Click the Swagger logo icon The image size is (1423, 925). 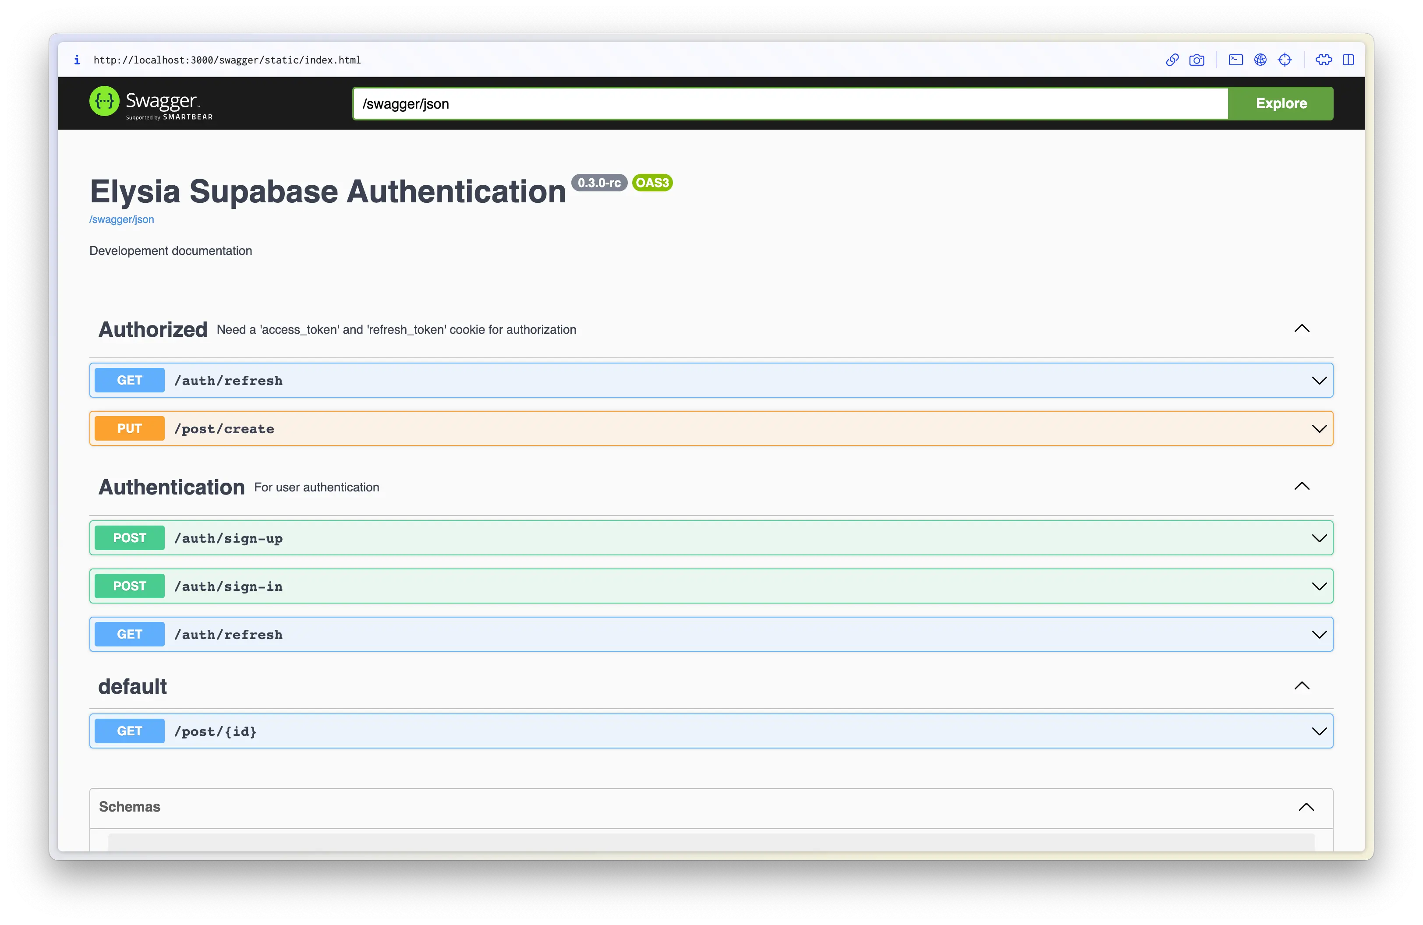(x=104, y=102)
